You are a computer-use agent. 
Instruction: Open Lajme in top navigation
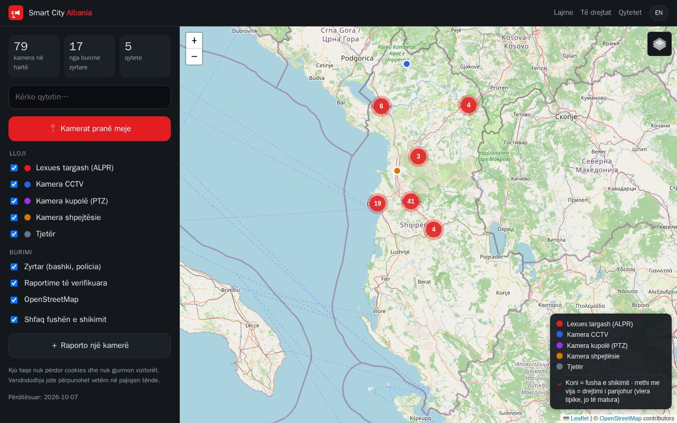[x=563, y=13]
